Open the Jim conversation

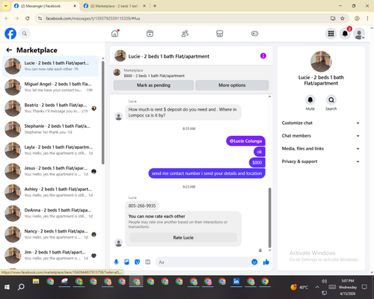pyautogui.click(x=50, y=255)
